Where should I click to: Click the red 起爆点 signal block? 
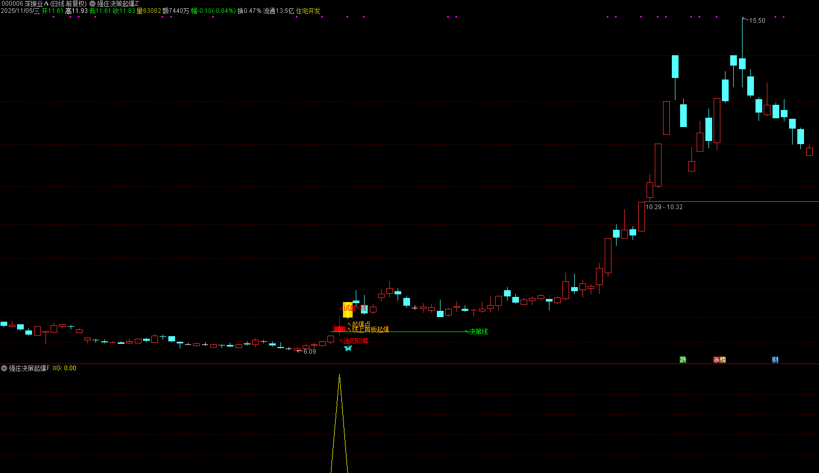pyautogui.click(x=339, y=329)
